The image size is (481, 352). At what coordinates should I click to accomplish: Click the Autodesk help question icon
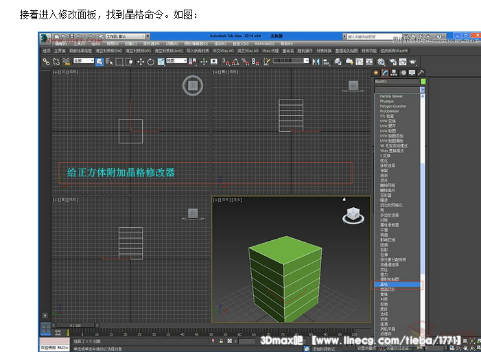(439, 36)
